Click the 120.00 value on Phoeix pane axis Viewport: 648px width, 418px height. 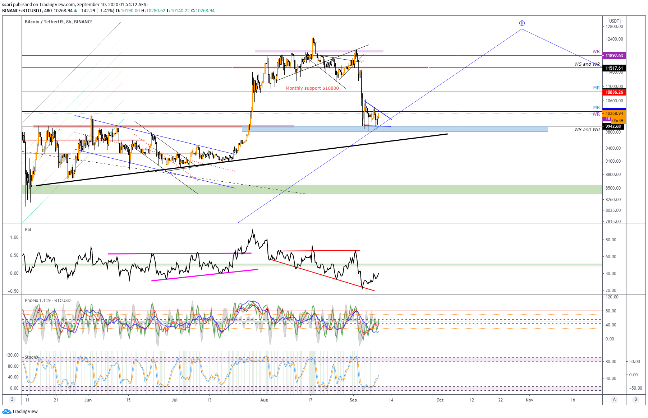(612, 297)
